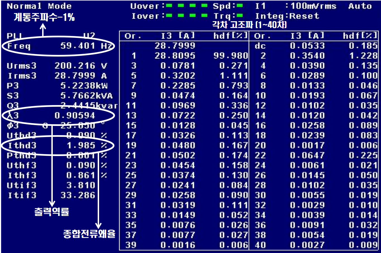This screenshot has height=253, width=381.
Task: Select the Ithd3 1.985 % reading
Action: (57, 145)
